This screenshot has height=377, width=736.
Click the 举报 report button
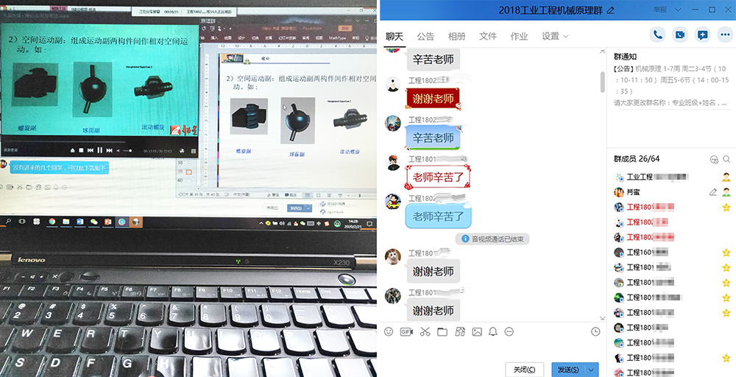click(660, 10)
